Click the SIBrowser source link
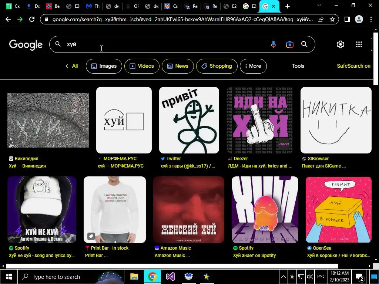 pos(318,159)
